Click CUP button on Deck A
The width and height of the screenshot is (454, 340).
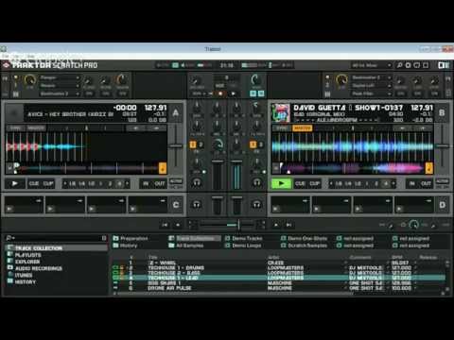click(48, 183)
